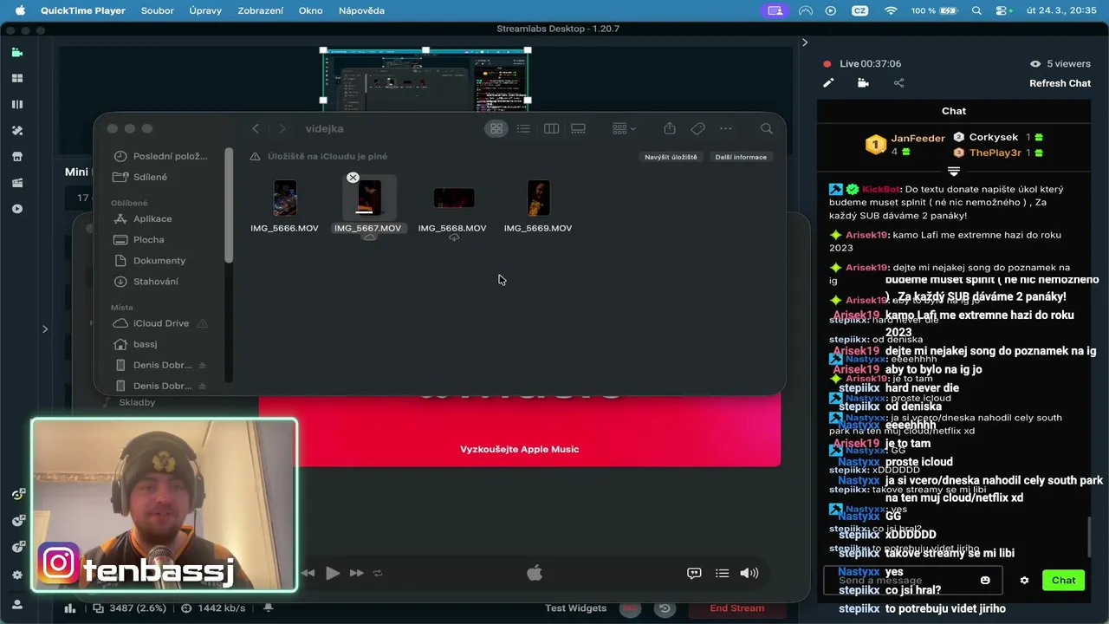1109x624 pixels.
Task: Click the stream stats bar-chart icon in status bar
Action: pyautogui.click(x=70, y=608)
